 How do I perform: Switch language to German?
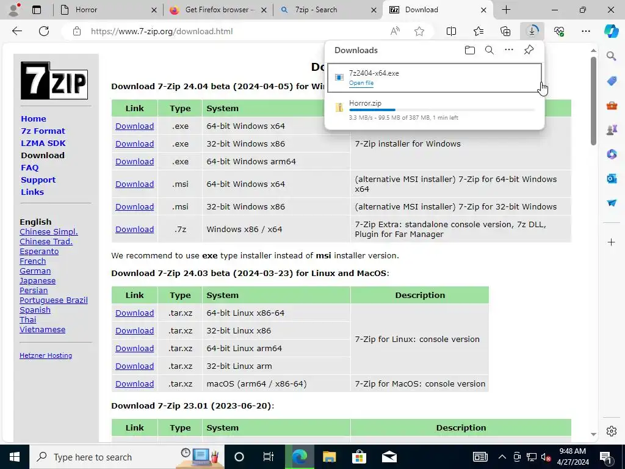(35, 271)
